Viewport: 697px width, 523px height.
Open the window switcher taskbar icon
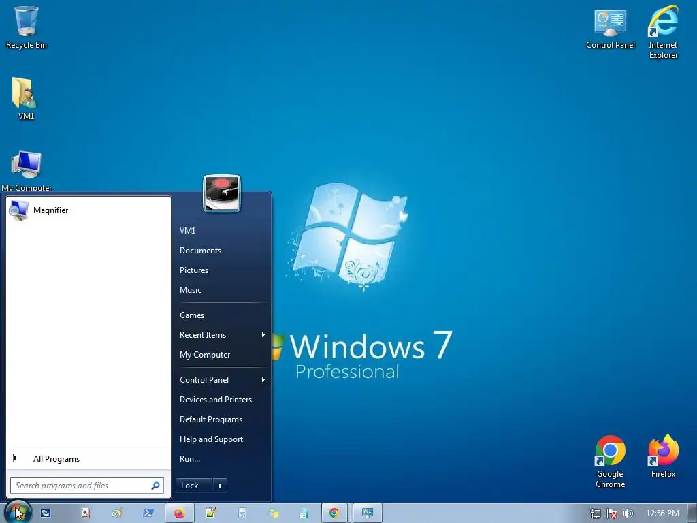(x=46, y=513)
